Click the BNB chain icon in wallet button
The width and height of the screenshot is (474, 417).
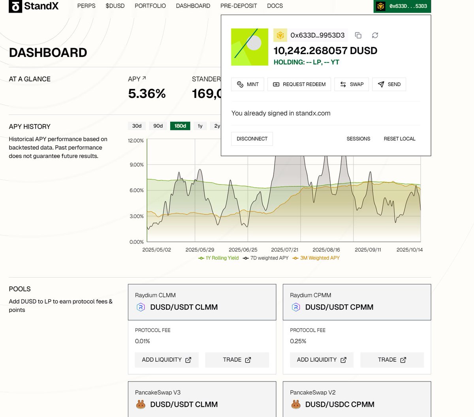point(381,6)
